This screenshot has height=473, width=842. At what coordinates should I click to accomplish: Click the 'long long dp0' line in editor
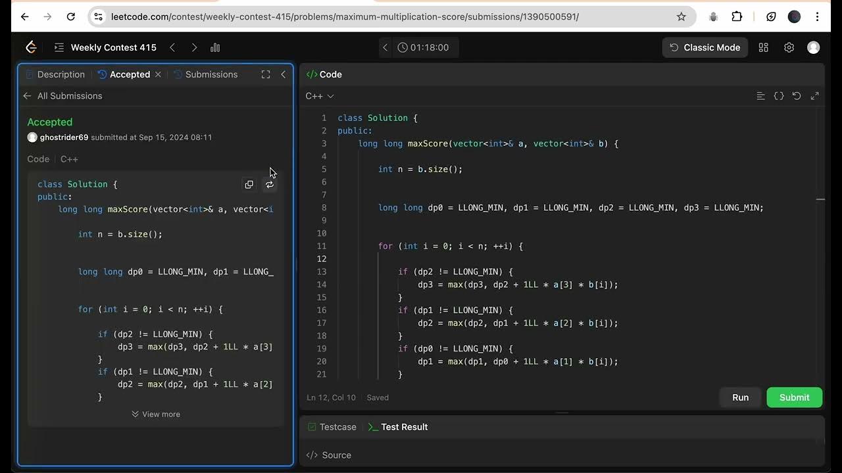point(571,208)
